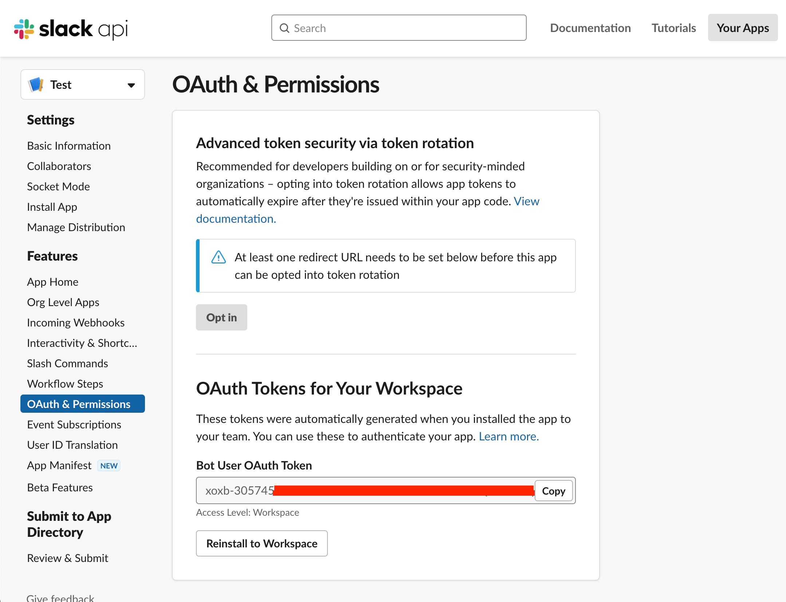Screen dimensions: 786x602
Task: Open the Documentation menu item
Action: tap(590, 28)
